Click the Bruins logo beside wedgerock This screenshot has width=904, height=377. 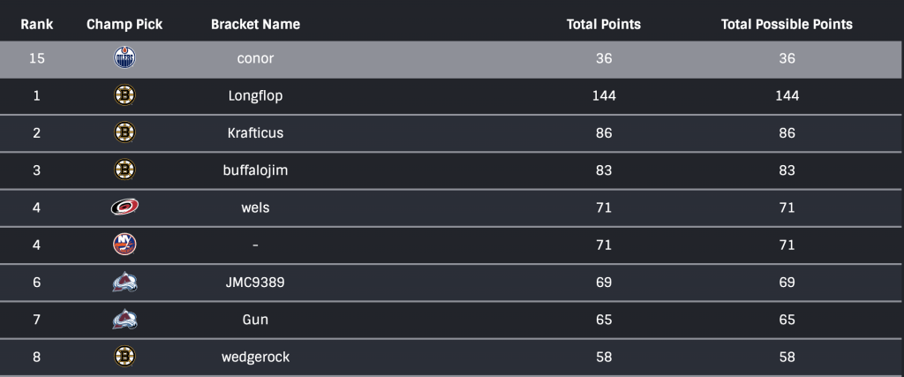pyautogui.click(x=124, y=357)
